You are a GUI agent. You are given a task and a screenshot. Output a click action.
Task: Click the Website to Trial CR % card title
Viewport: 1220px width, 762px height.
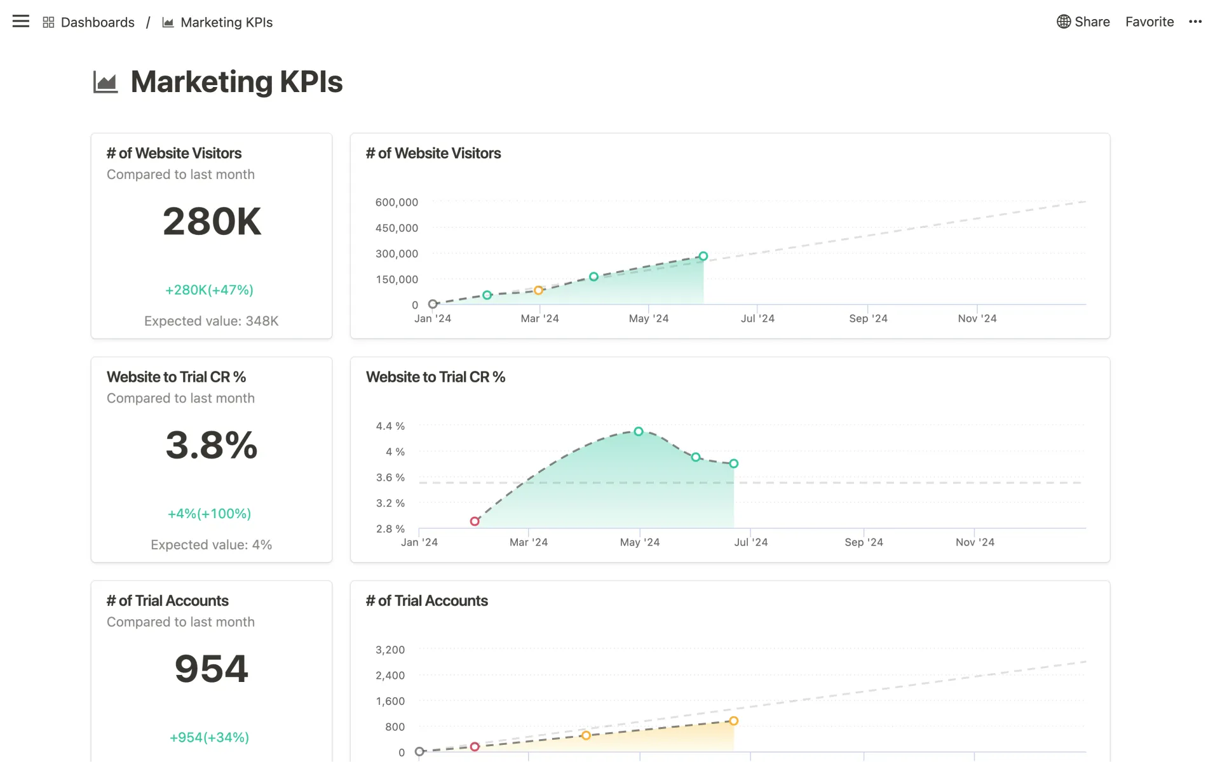pos(176,377)
